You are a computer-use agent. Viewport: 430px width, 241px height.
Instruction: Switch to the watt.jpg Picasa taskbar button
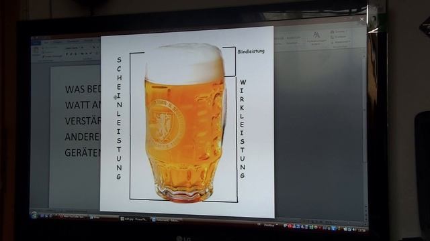pos(134,219)
